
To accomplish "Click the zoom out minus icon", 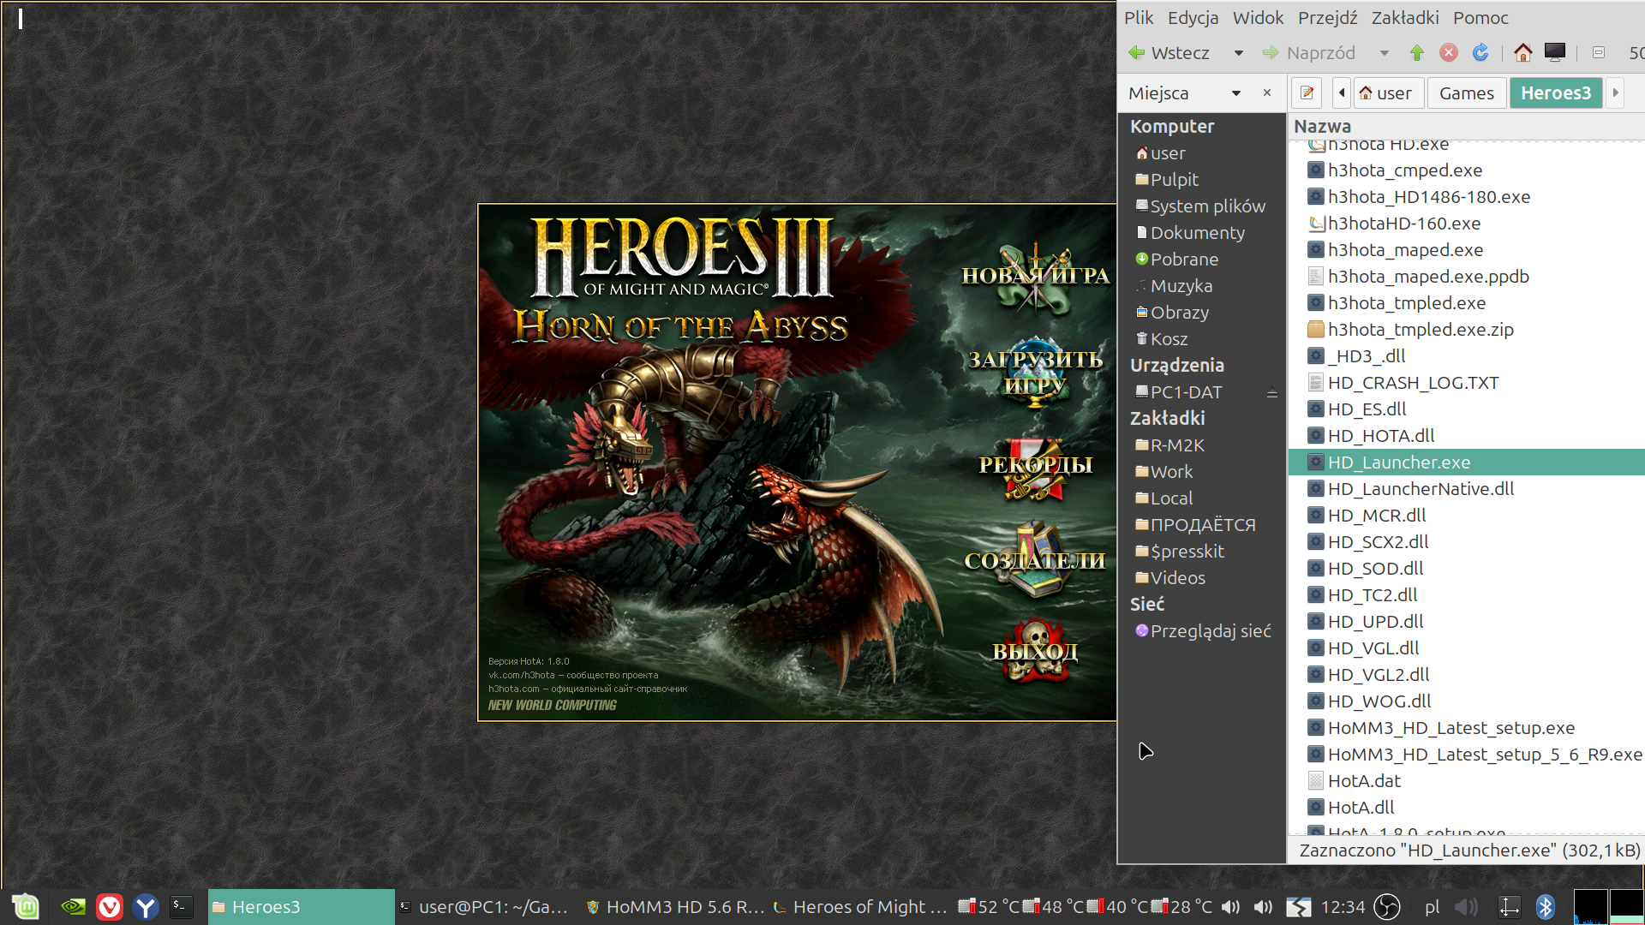I will (1599, 53).
